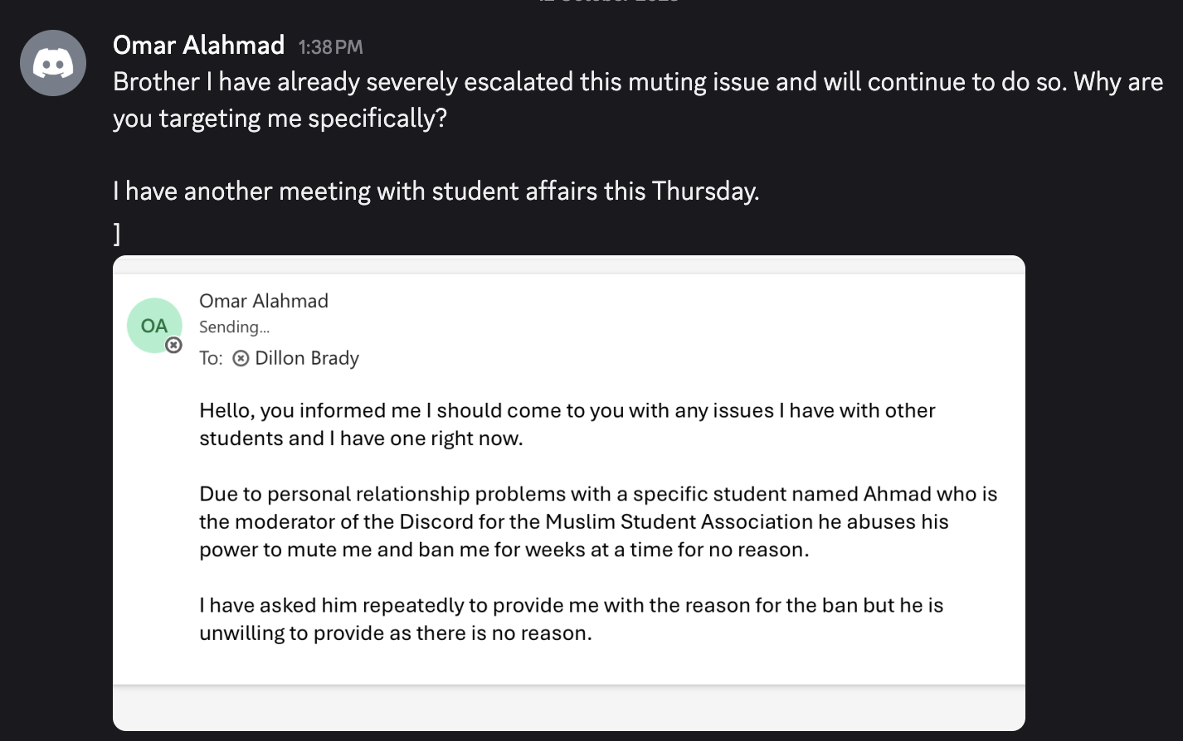The height and width of the screenshot is (741, 1183).
Task: Click the email paragraph beginning "Hello, you informed"
Action: click(x=567, y=424)
